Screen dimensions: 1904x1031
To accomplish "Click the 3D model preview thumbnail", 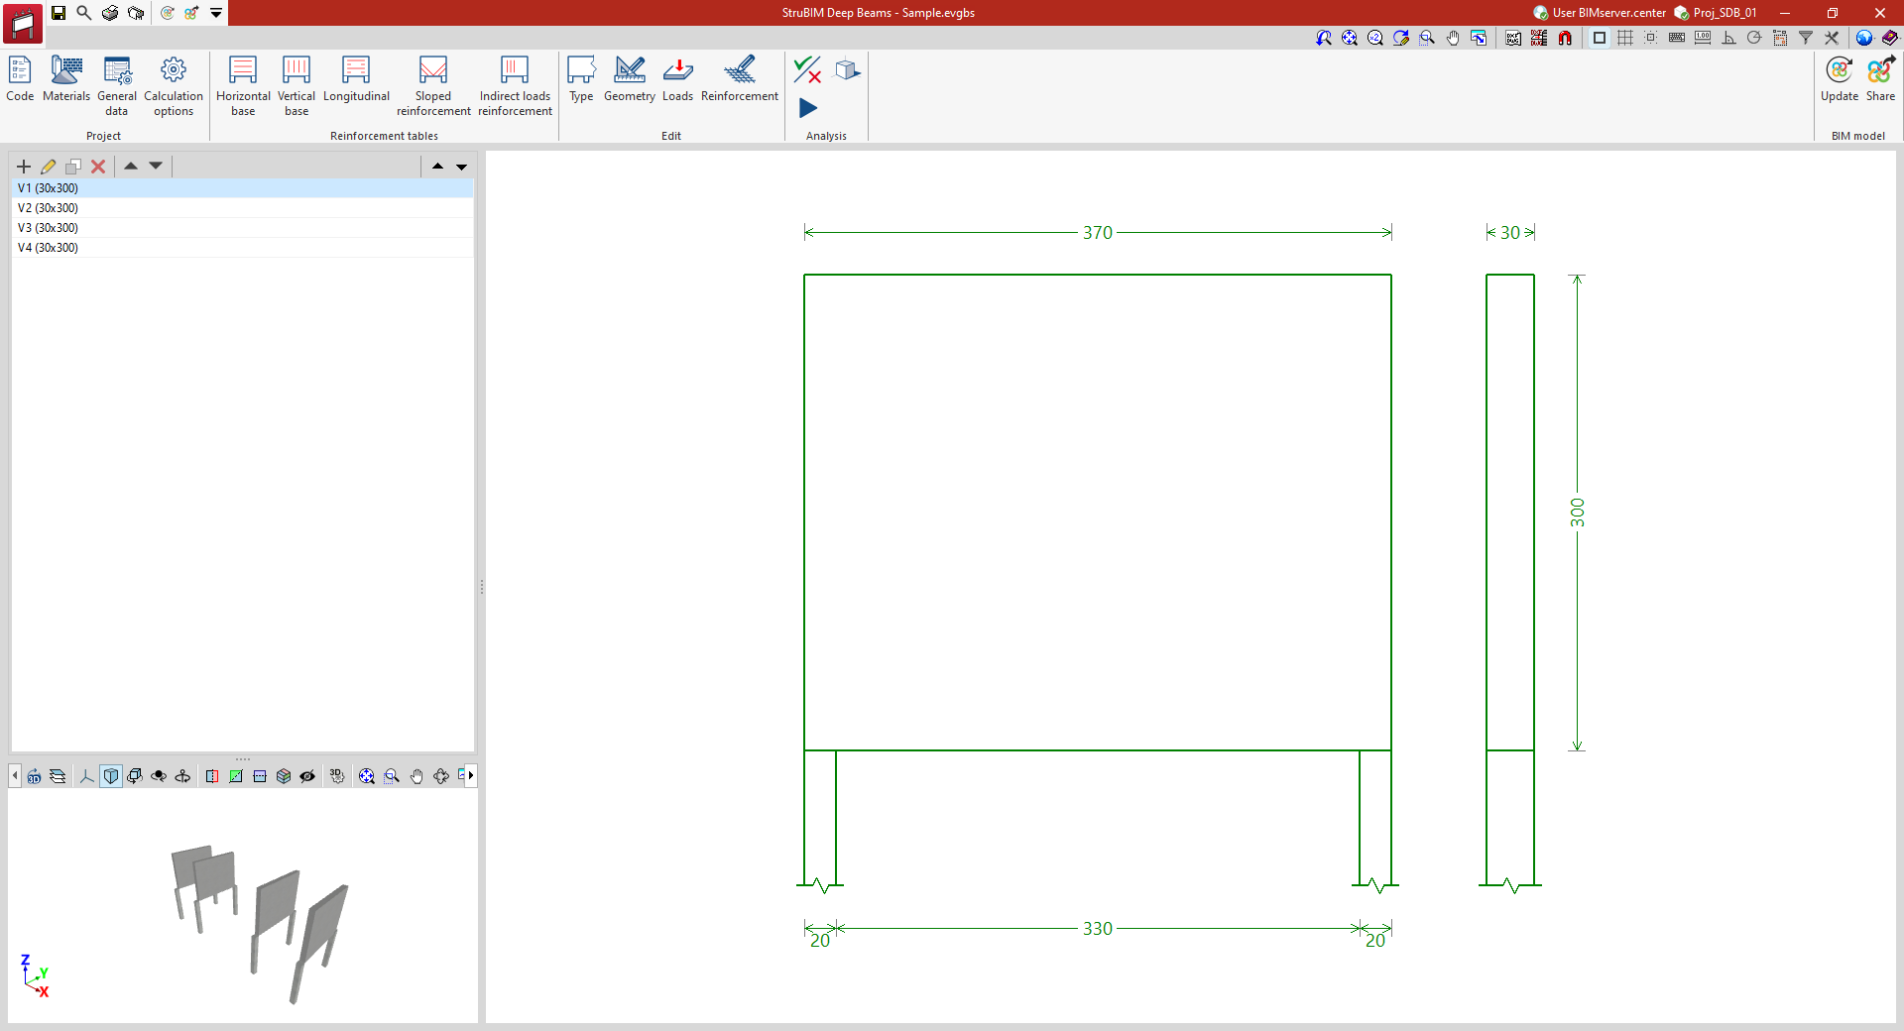I will tap(243, 906).
